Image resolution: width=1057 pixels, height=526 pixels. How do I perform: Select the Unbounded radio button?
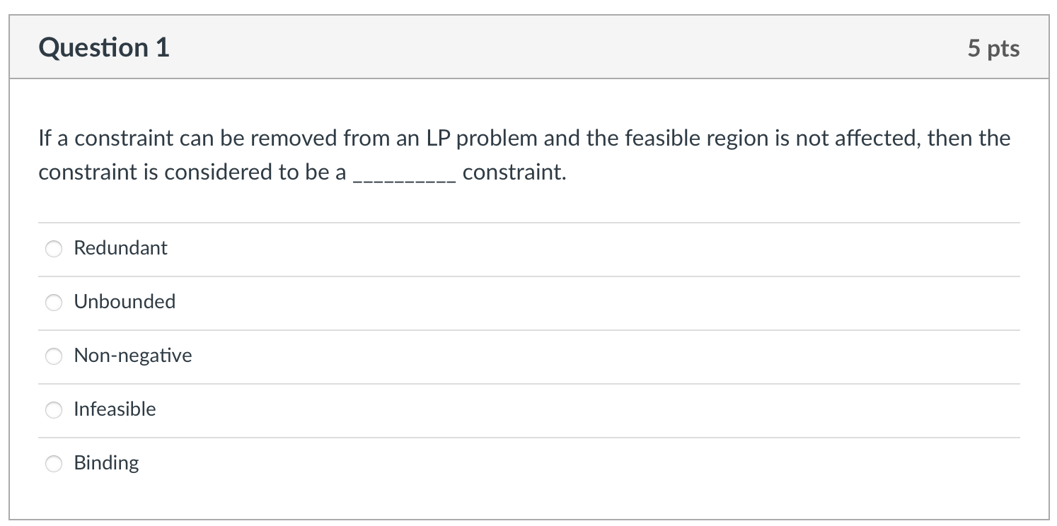click(54, 303)
